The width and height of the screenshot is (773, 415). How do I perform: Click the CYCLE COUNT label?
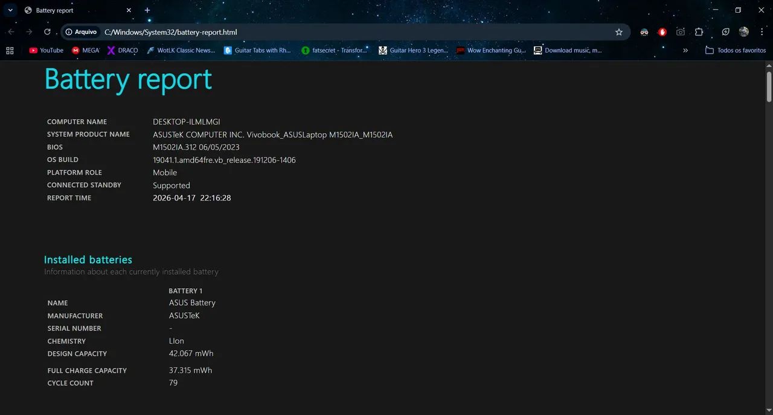71,383
